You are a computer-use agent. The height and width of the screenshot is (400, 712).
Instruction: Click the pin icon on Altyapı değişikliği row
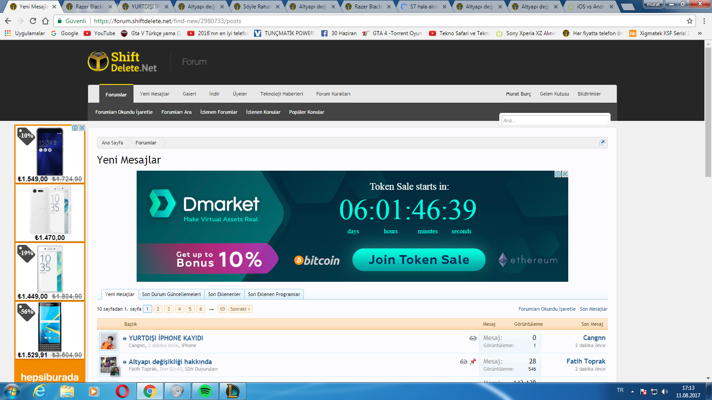[473, 362]
